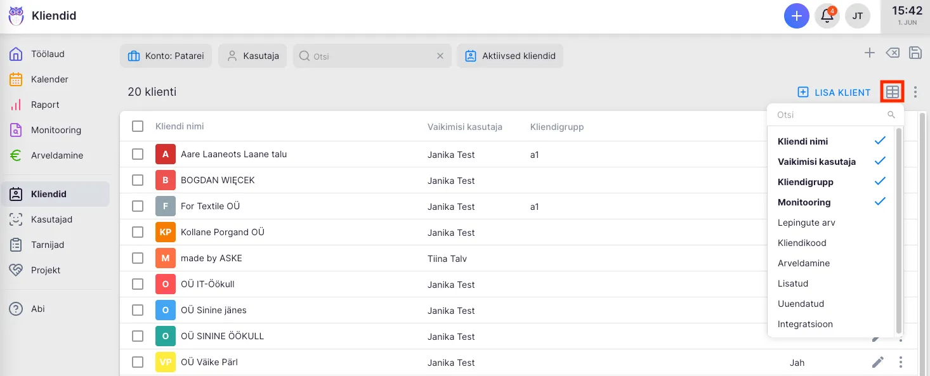Add a new filter with plus icon

870,53
